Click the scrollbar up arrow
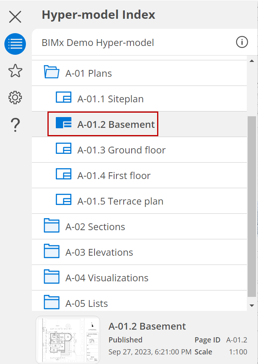258x364 pixels. pos(252,61)
